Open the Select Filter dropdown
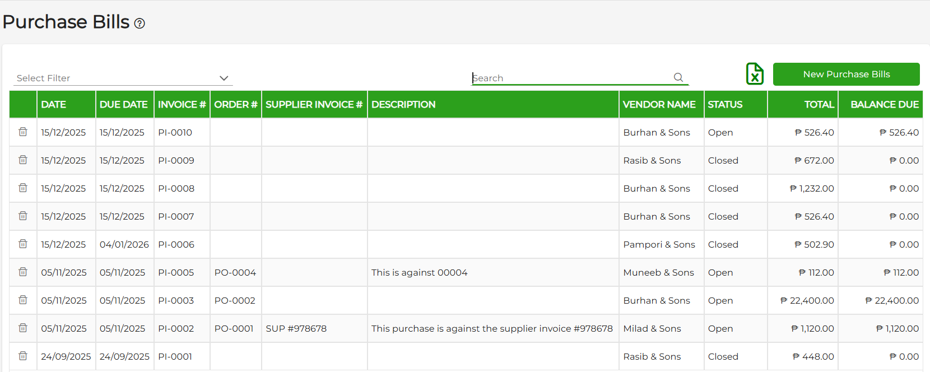The image size is (930, 372). [x=123, y=78]
